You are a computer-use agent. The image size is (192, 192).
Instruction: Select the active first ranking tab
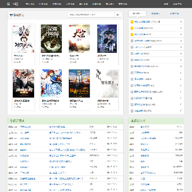(x=137, y=13)
